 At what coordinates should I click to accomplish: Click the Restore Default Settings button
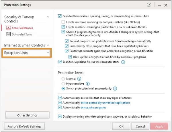click(x=24, y=126)
